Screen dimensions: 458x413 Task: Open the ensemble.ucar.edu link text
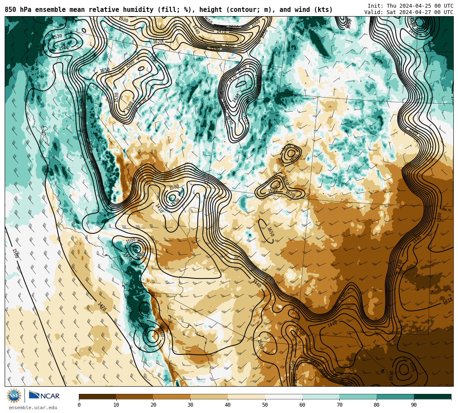[x=33, y=407]
